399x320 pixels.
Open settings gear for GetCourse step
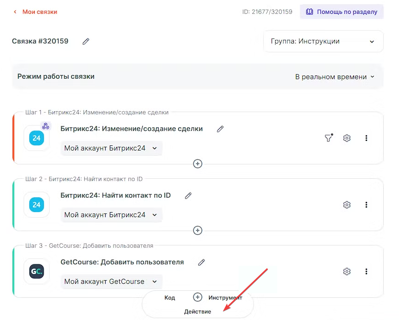click(347, 271)
